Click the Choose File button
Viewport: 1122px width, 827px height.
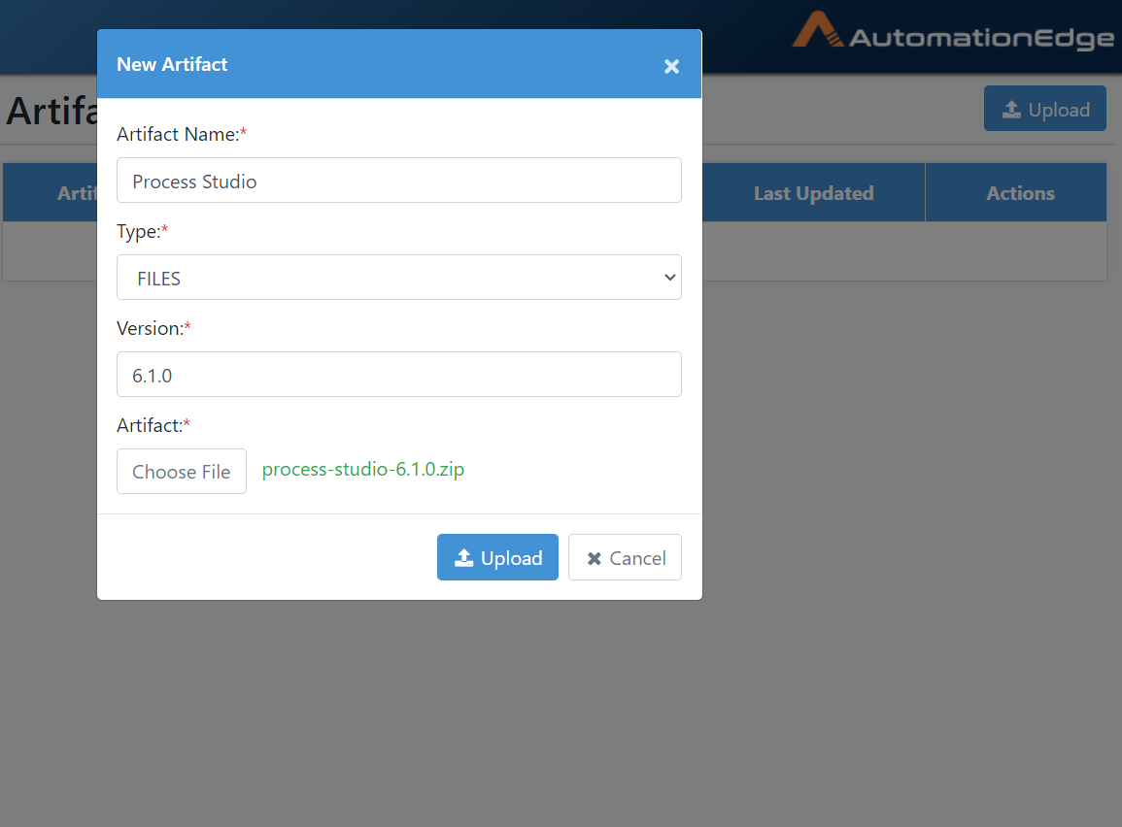pos(182,471)
